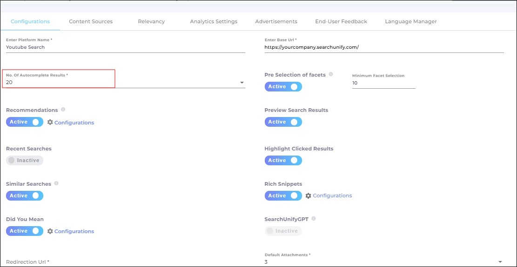Image resolution: width=517 pixels, height=267 pixels.
Task: Enable the Recent Searches toggle
Action: tap(25, 160)
